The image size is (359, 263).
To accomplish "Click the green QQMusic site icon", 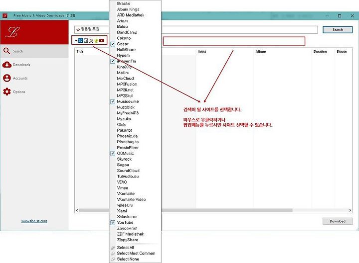I will 96,41.
